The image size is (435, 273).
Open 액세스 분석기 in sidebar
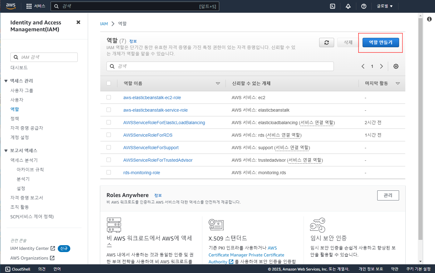click(24, 160)
